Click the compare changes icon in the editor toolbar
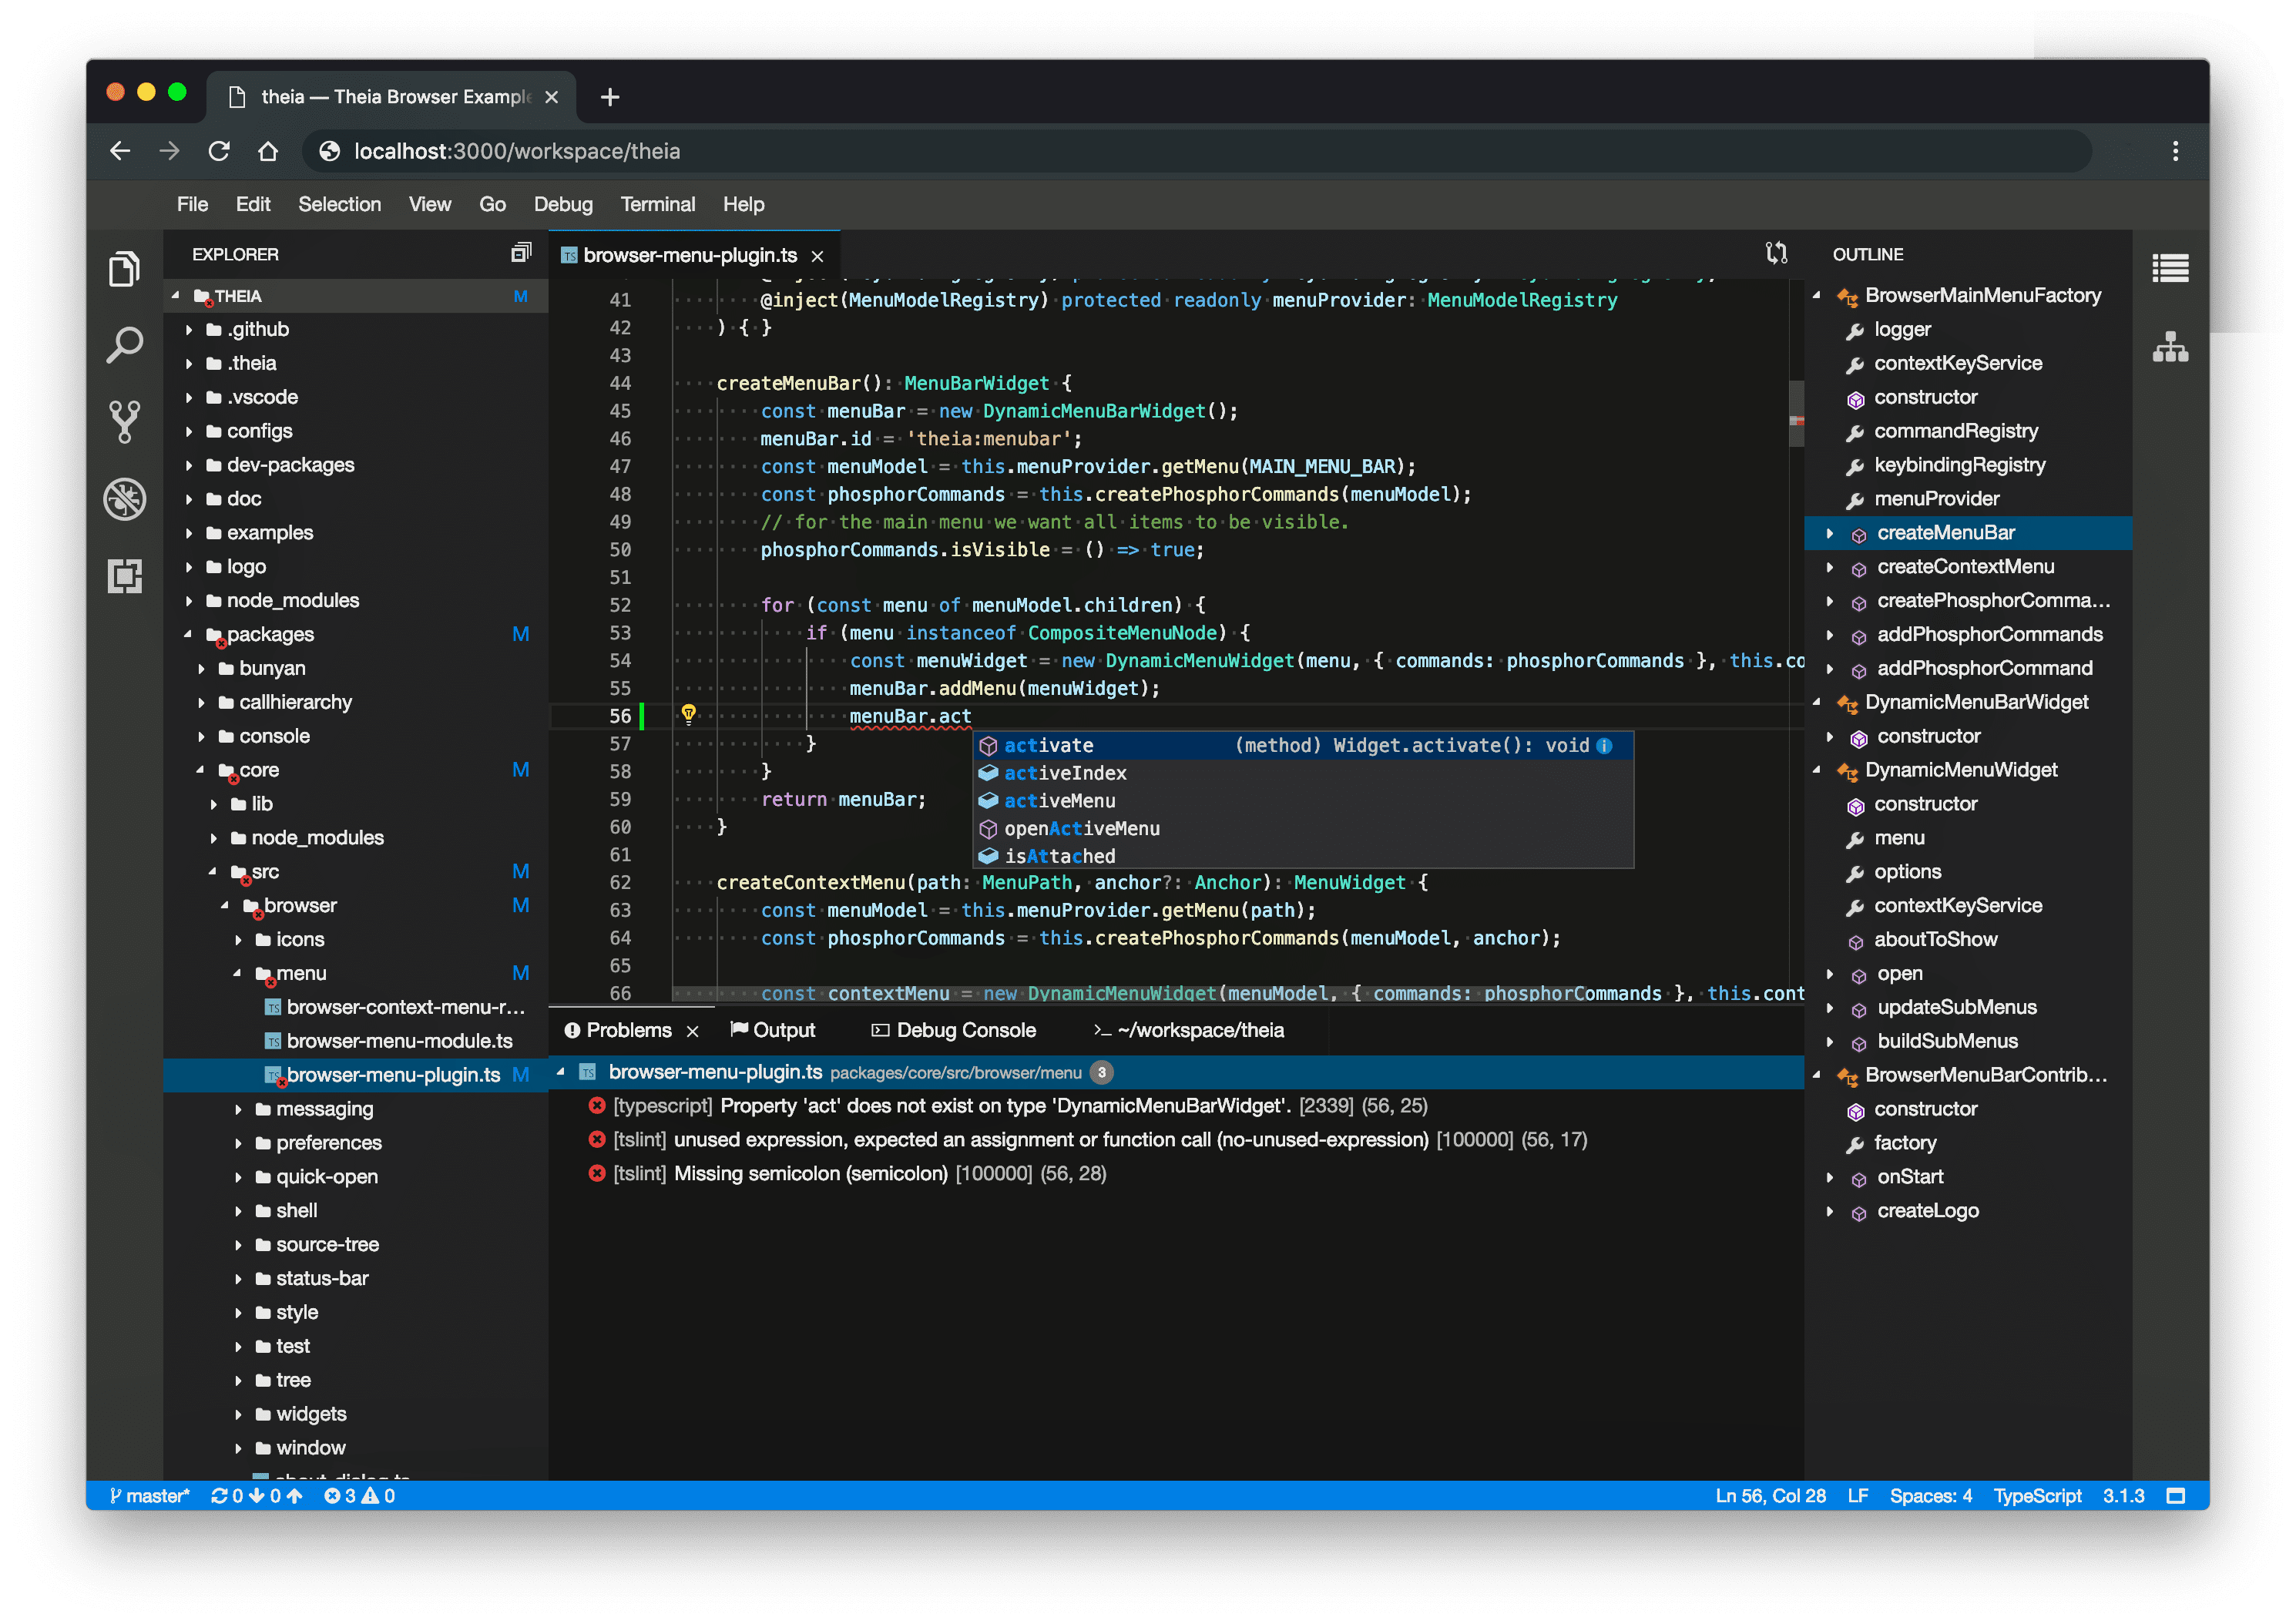Screen dimensions: 2296x1624 pos(1776,254)
